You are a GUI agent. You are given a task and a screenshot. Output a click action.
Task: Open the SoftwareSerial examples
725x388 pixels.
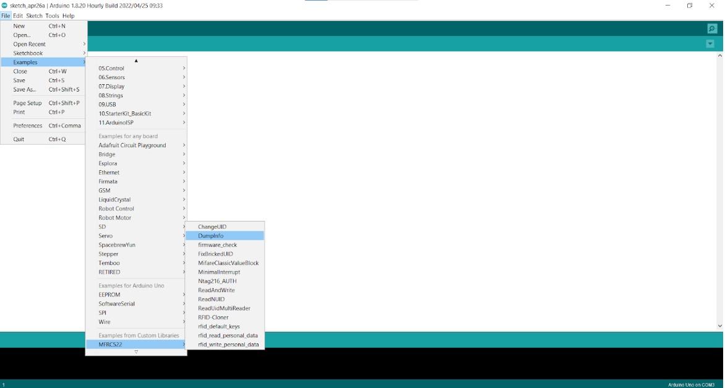136,304
